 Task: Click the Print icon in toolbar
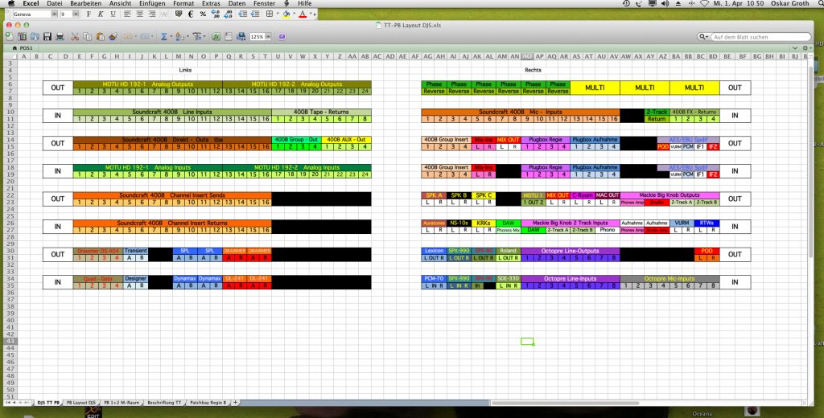60,37
